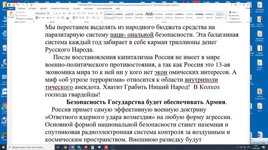Apply the Normal (Обычный) style
The width and height of the screenshot is (268, 150).
tap(109, 15)
